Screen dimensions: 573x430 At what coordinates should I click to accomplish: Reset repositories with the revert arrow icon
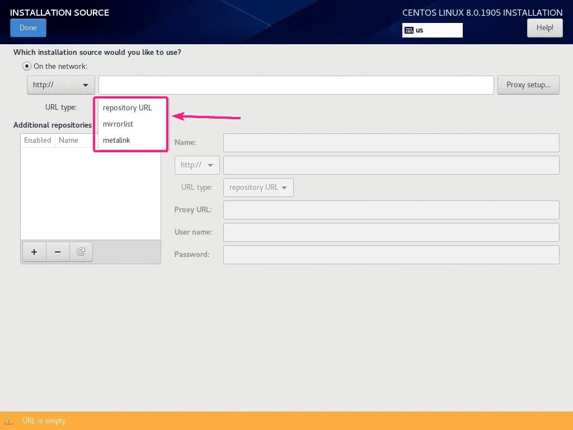coord(81,252)
